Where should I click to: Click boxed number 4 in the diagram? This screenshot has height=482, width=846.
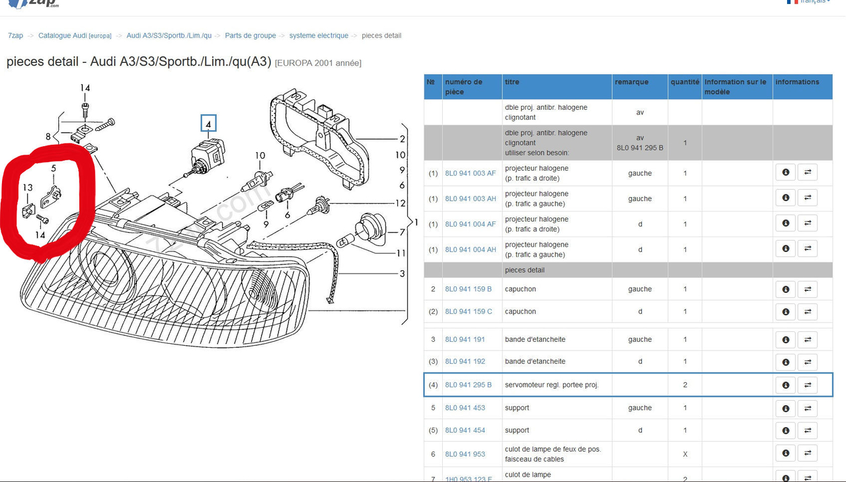[x=208, y=124]
